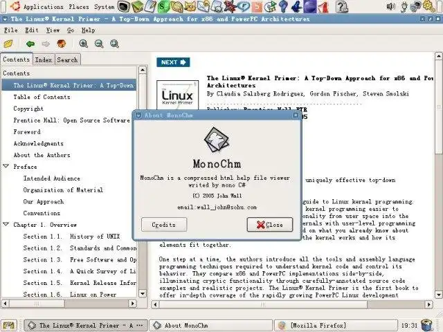Image resolution: width=443 pixels, height=332 pixels.
Task: Launch the orange cat face panel icon
Action: 190,6
